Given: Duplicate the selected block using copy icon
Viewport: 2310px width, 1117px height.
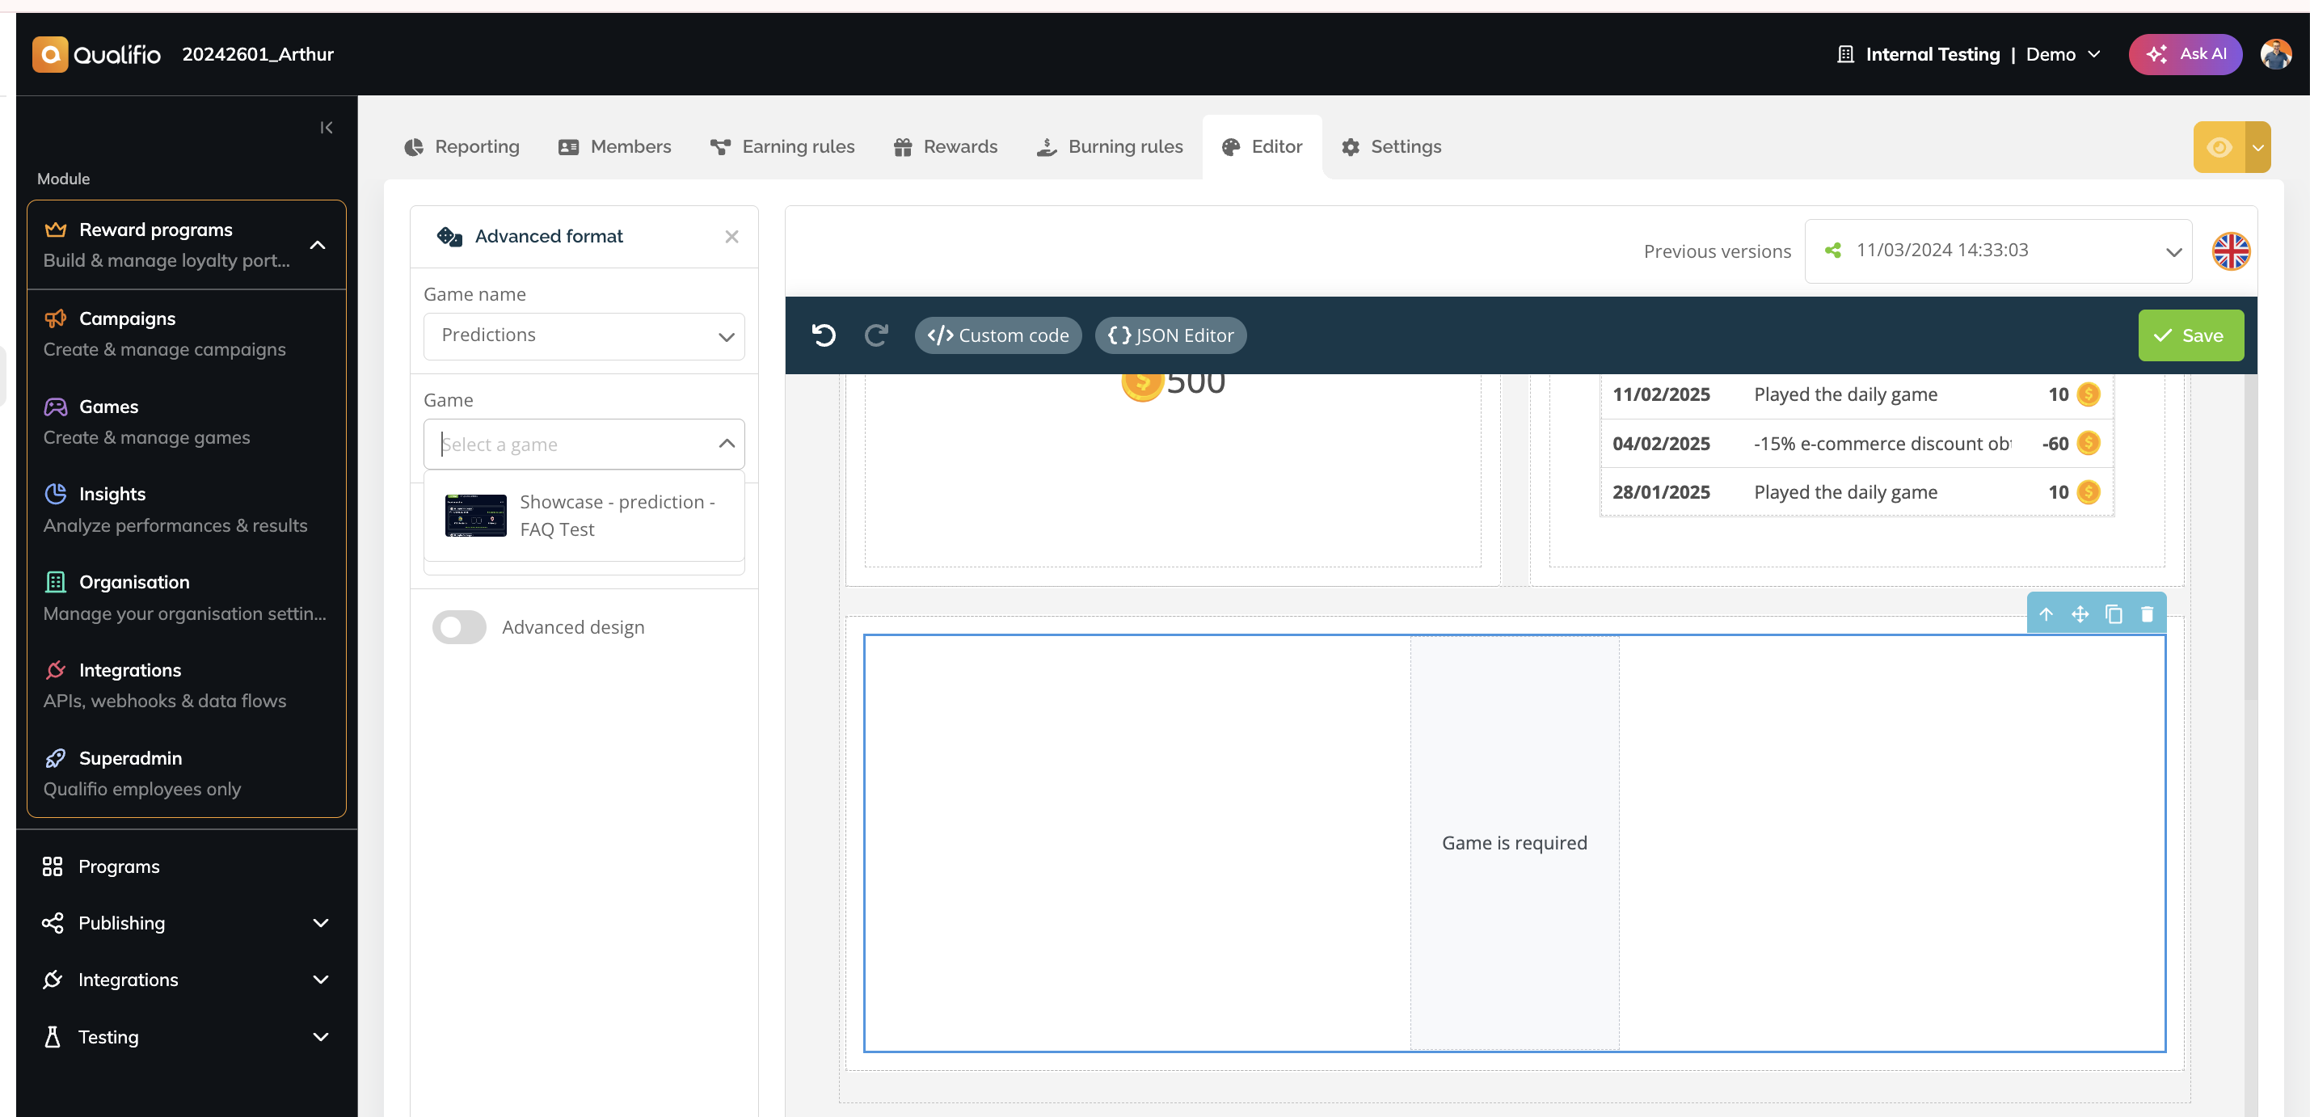Looking at the screenshot, I should click(2114, 614).
